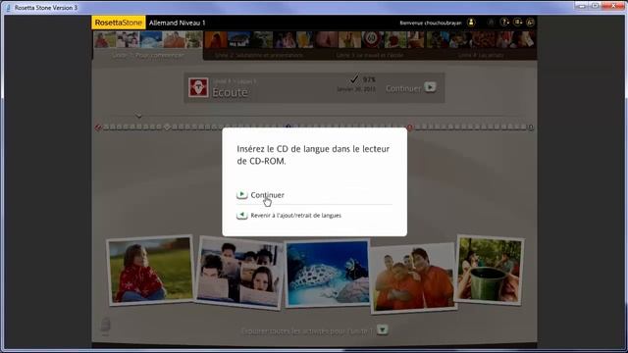Maximize the Rosetta Stone window
Image resolution: width=628 pixels, height=353 pixels.
(596, 6)
